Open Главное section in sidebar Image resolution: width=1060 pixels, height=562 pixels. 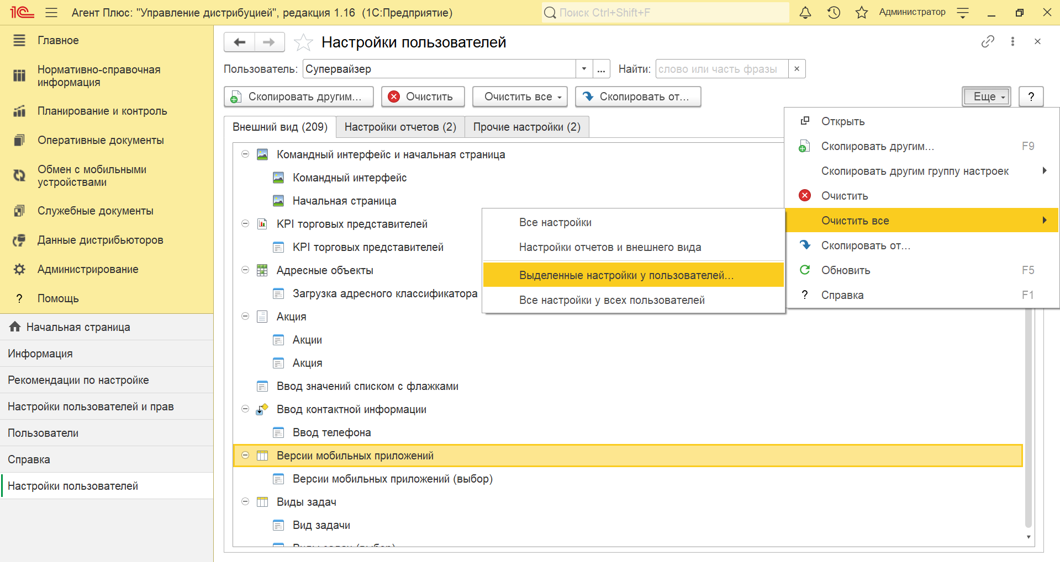tap(107, 40)
